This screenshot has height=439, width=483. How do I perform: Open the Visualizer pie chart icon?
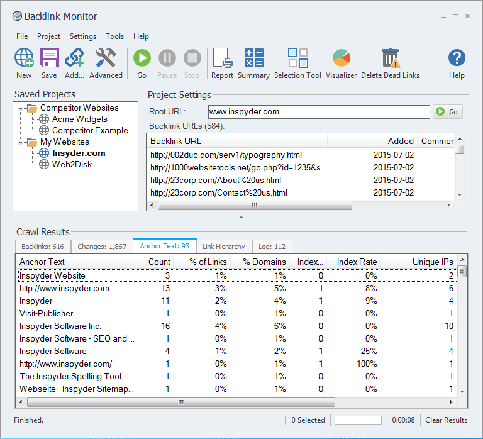(x=341, y=58)
